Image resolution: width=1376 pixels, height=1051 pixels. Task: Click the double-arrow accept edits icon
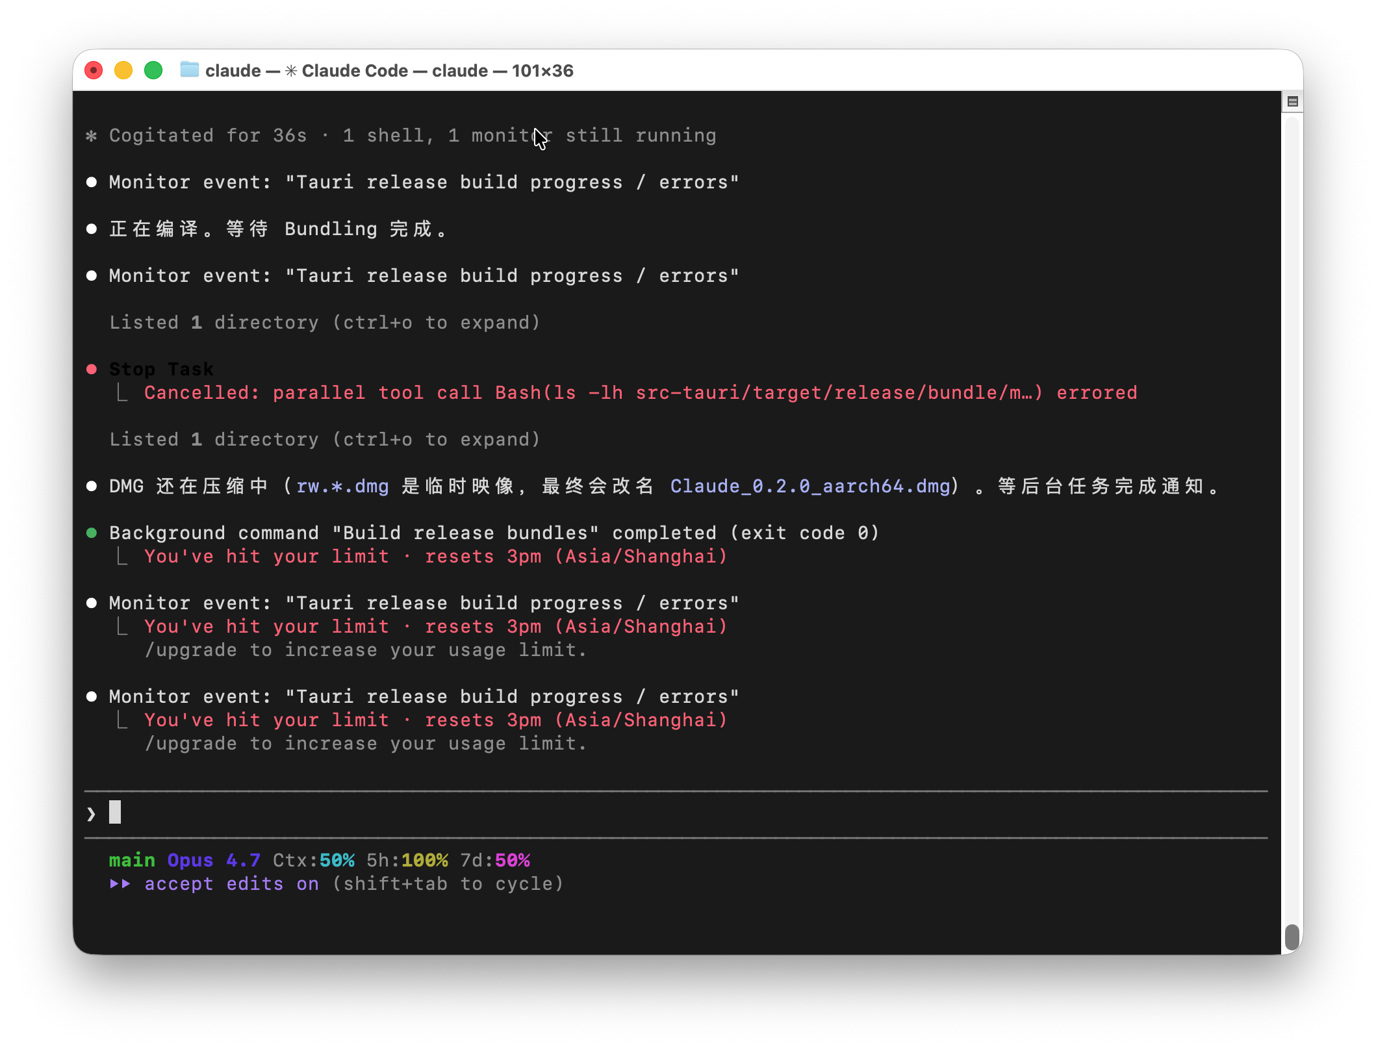coord(120,883)
